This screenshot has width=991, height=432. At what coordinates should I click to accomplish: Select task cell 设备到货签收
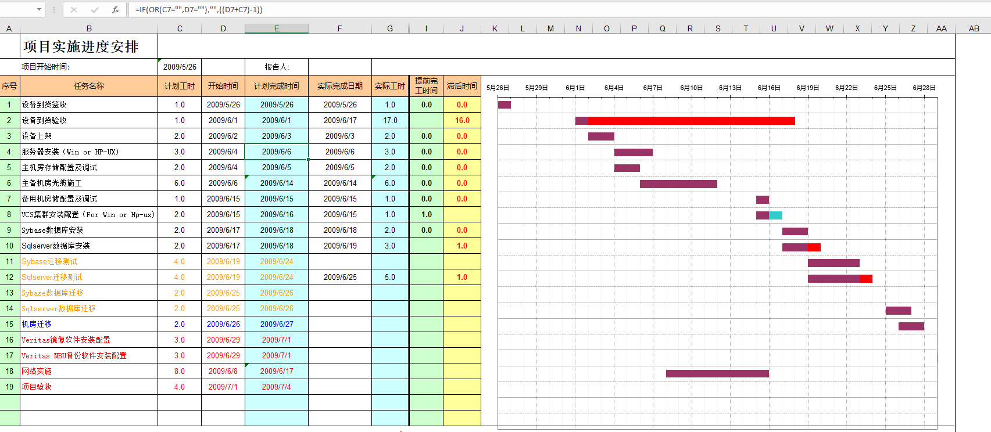89,105
